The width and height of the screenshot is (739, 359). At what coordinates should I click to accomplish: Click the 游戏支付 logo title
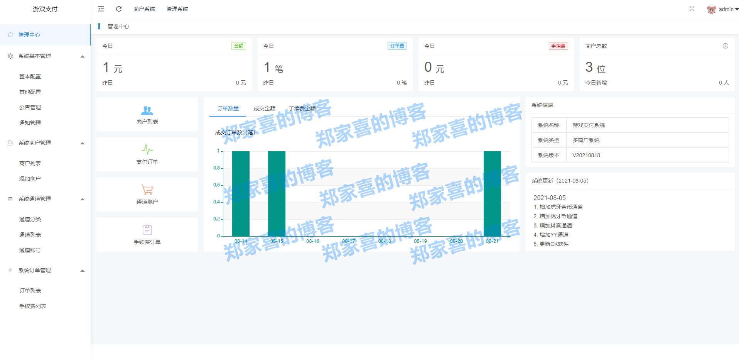(x=45, y=9)
